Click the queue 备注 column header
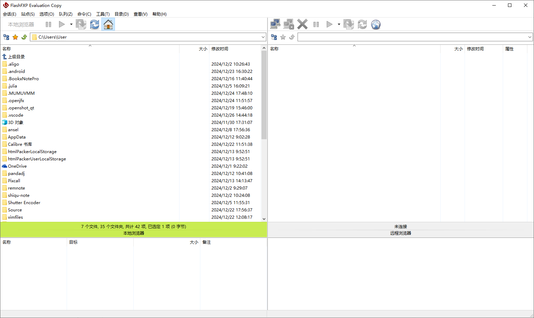This screenshot has height=318, width=534. [x=233, y=242]
